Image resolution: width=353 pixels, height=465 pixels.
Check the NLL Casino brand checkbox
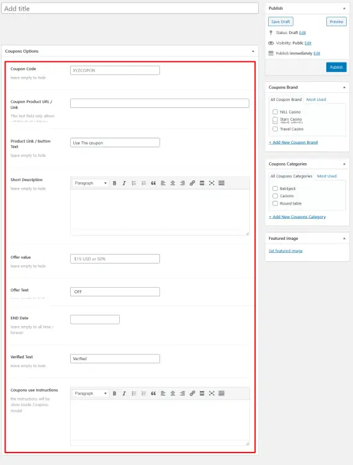(275, 112)
